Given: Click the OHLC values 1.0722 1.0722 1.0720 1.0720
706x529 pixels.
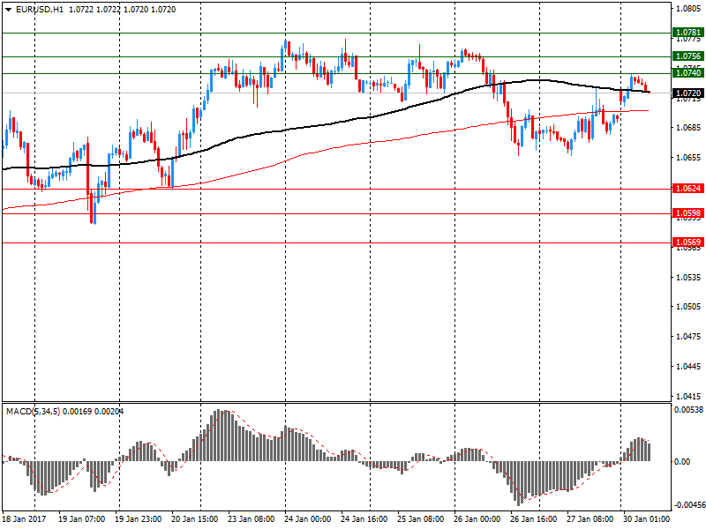Looking at the screenshot, I should coord(123,10).
